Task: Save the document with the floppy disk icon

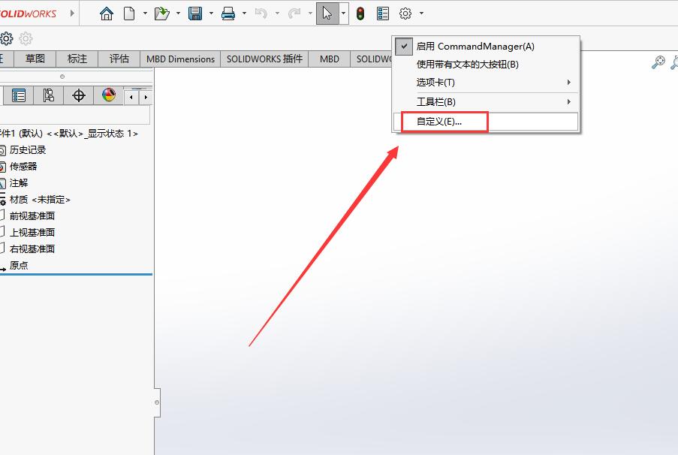Action: 195,14
